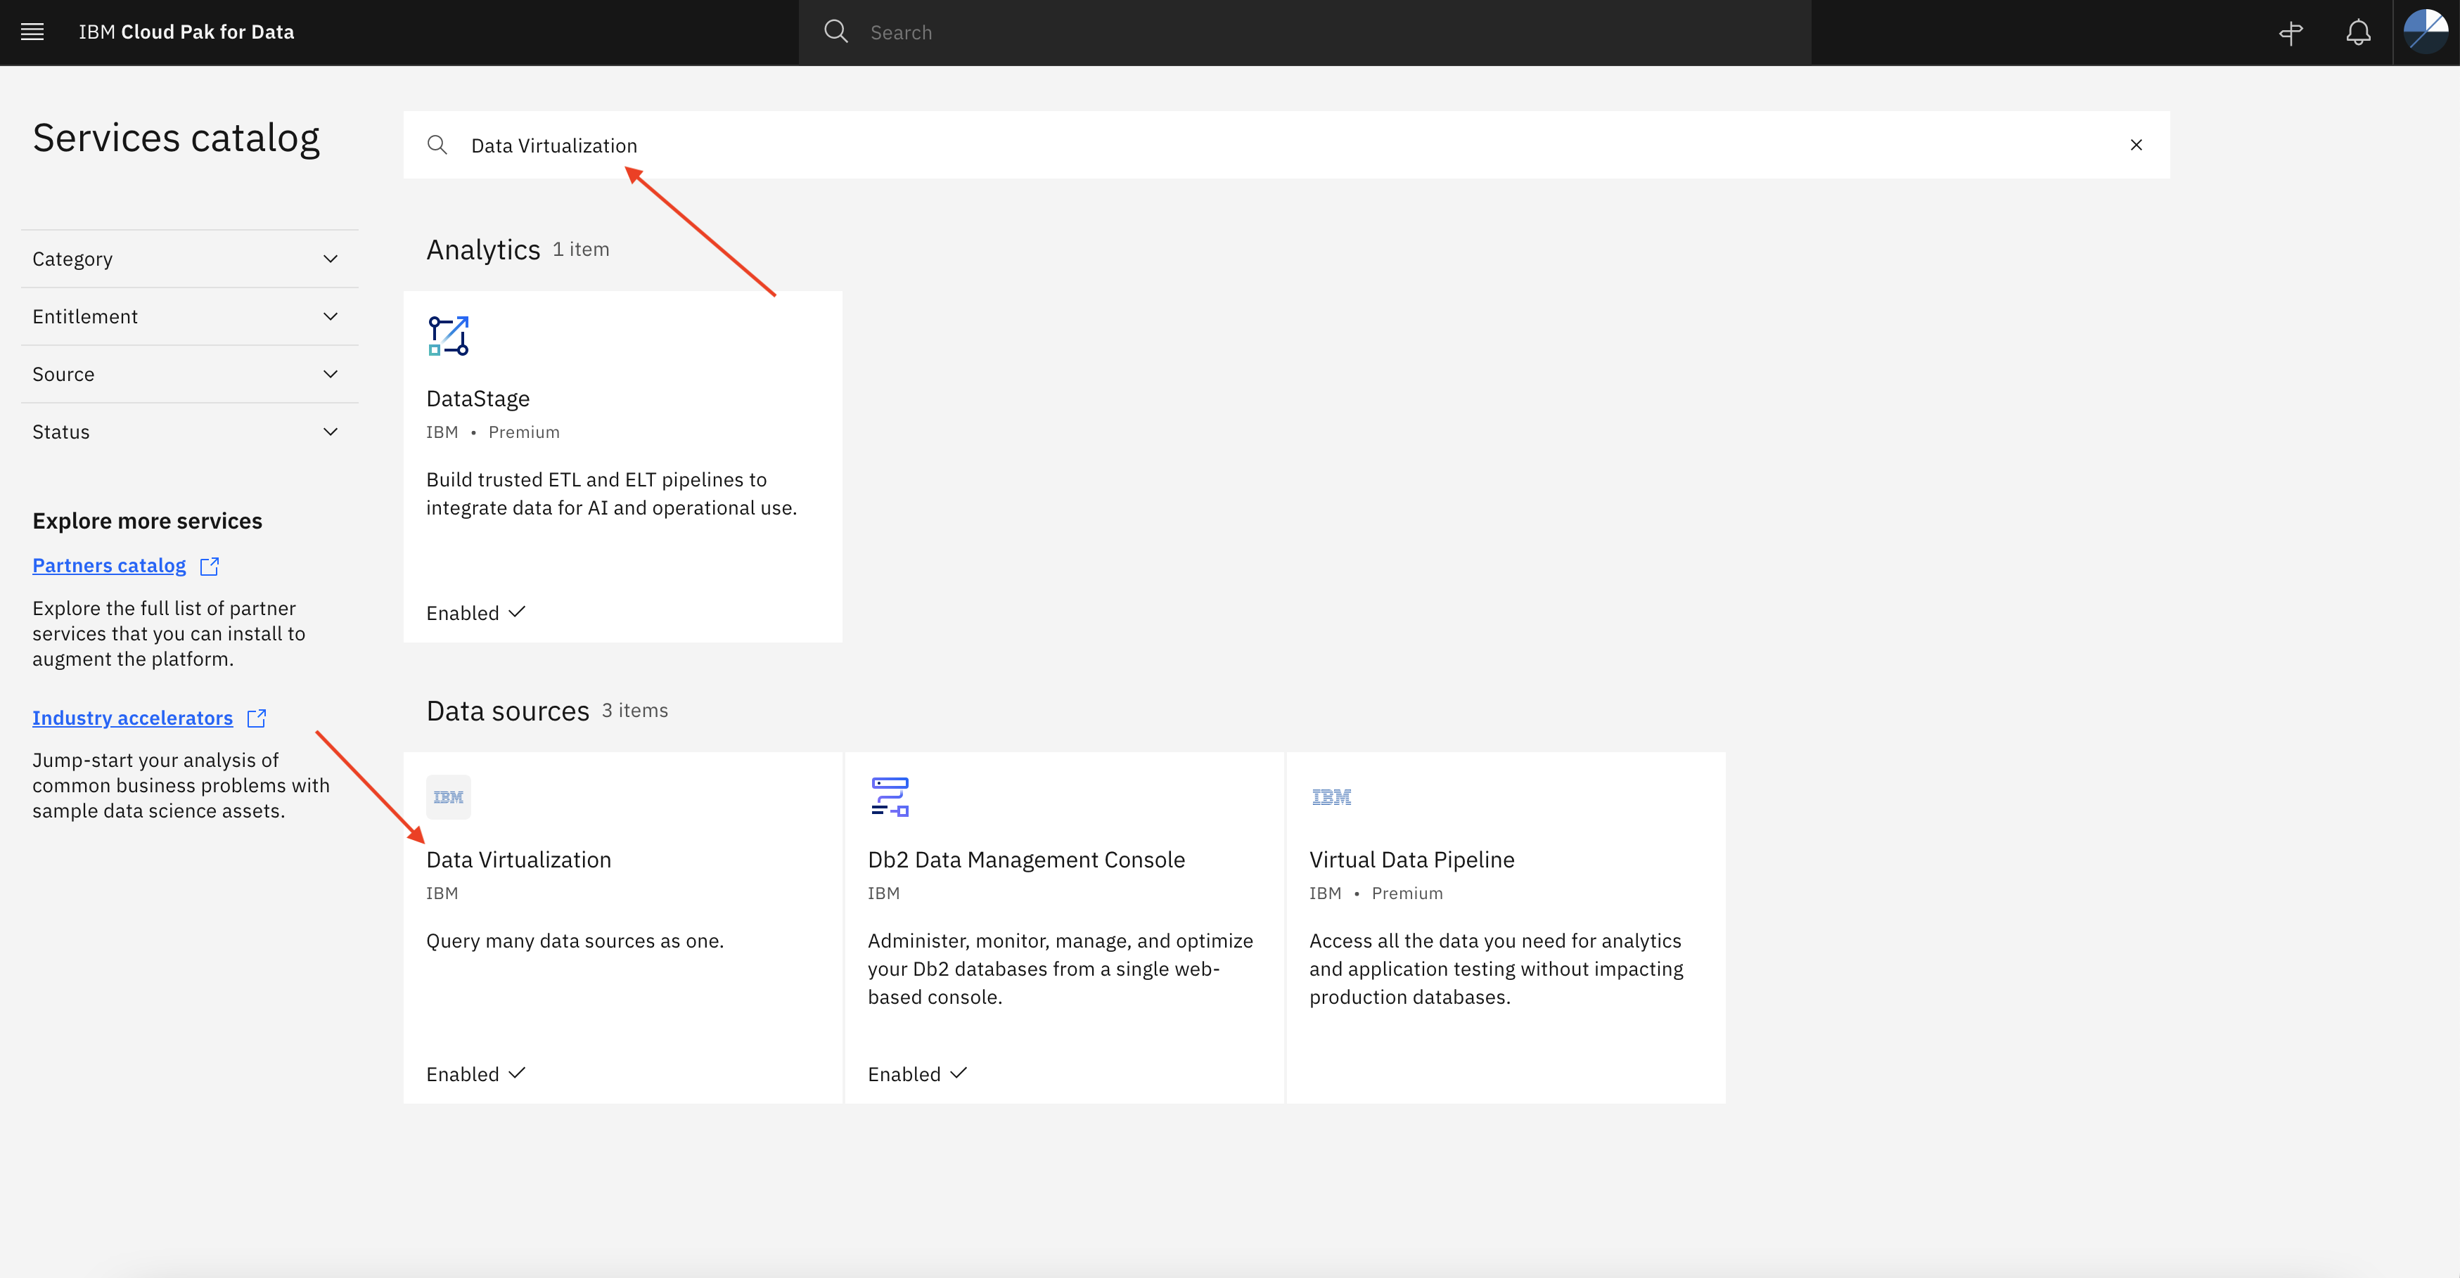The height and width of the screenshot is (1278, 2460).
Task: Open the guided tours signpost icon
Action: click(x=2291, y=32)
